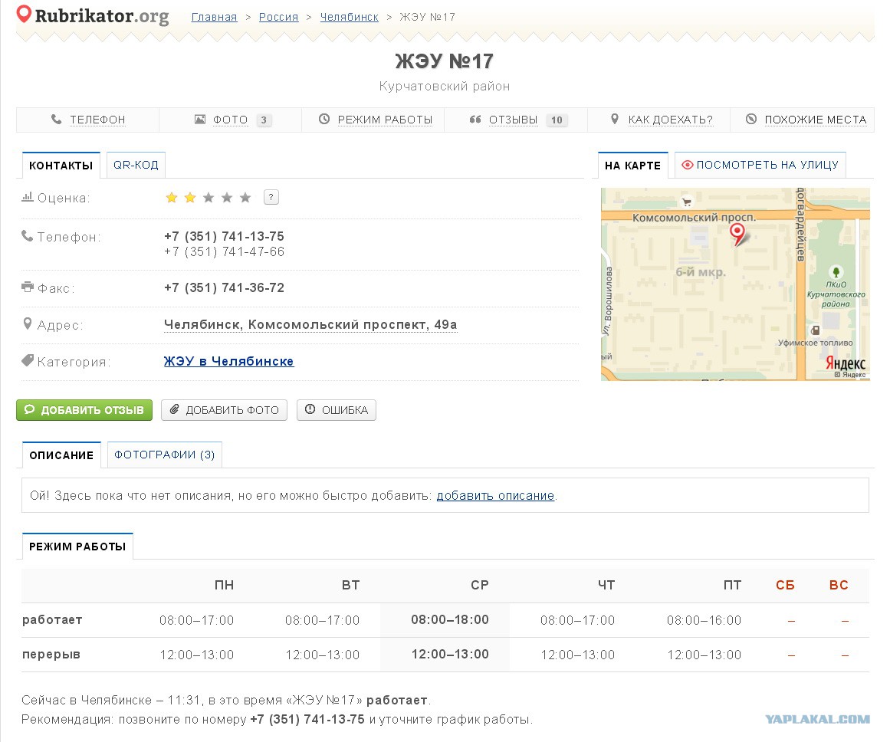This screenshot has width=890, height=742.
Task: Click the bar chart icon beside Оценка
Action: point(28,197)
